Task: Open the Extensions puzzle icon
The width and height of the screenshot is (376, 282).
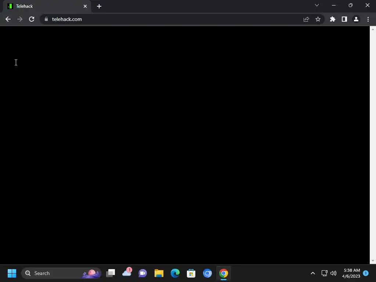Action: [x=333, y=19]
